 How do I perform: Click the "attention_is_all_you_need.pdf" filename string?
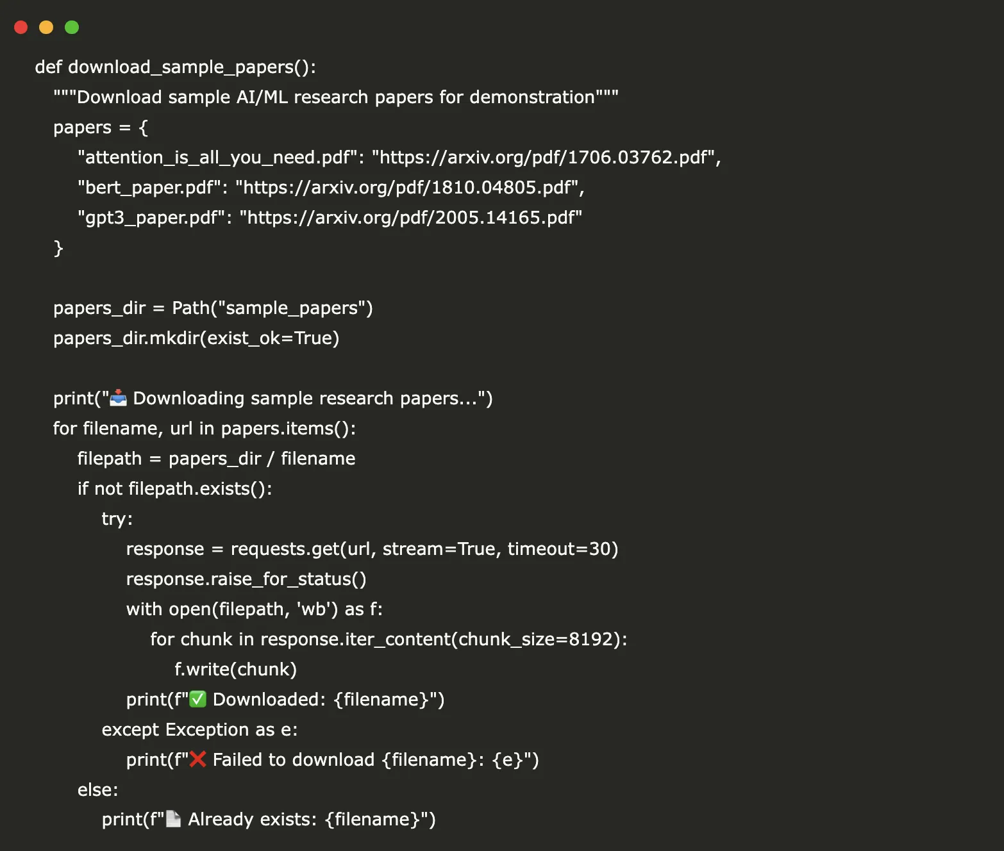(x=217, y=158)
